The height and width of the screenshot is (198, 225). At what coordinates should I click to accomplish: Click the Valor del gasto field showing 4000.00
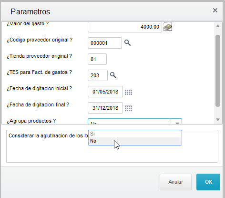125,27
